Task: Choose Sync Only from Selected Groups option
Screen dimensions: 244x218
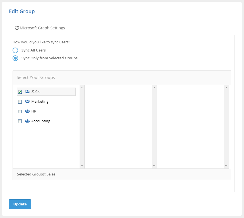Action: [16, 58]
